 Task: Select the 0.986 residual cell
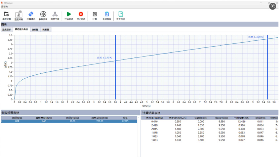242,125
